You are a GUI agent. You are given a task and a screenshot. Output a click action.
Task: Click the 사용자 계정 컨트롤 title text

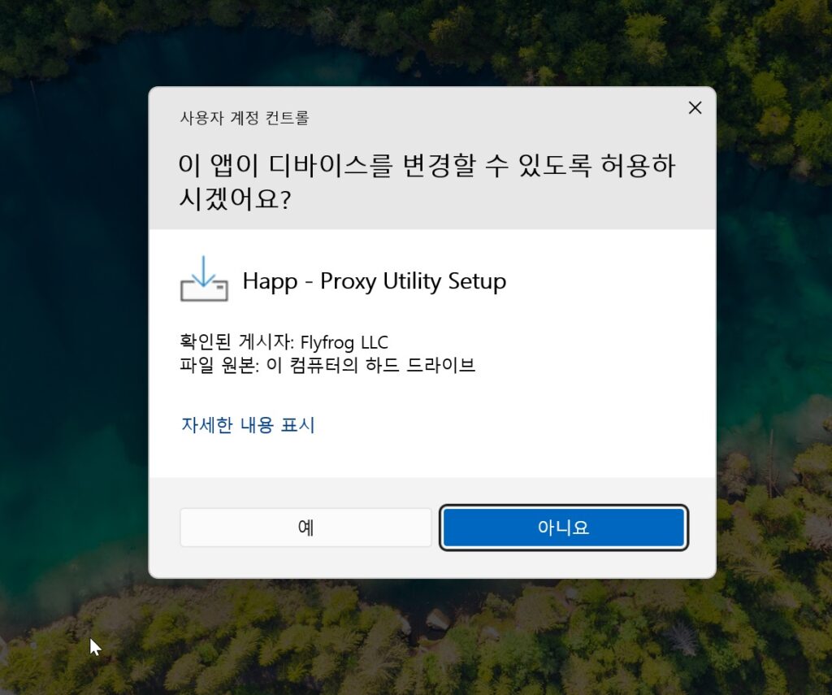coord(244,117)
